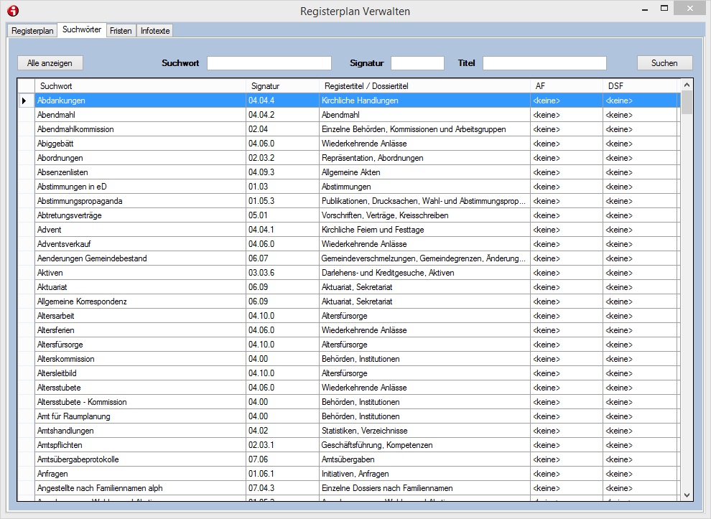Switch to the Registerplan tab
Image resolution: width=711 pixels, height=519 pixels.
pyautogui.click(x=32, y=31)
